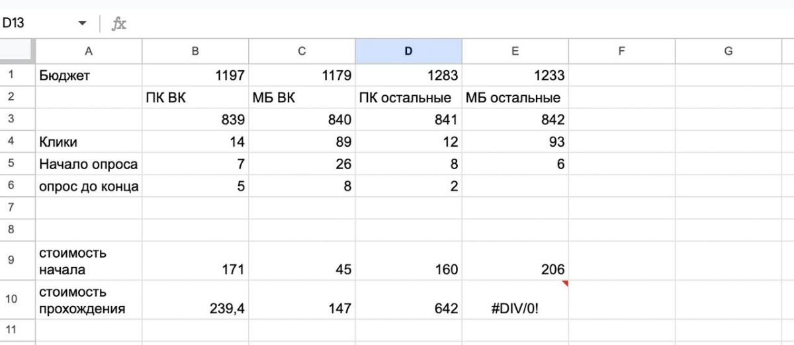The height and width of the screenshot is (345, 794).
Task: Select the cell with value 1283
Action: [408, 75]
